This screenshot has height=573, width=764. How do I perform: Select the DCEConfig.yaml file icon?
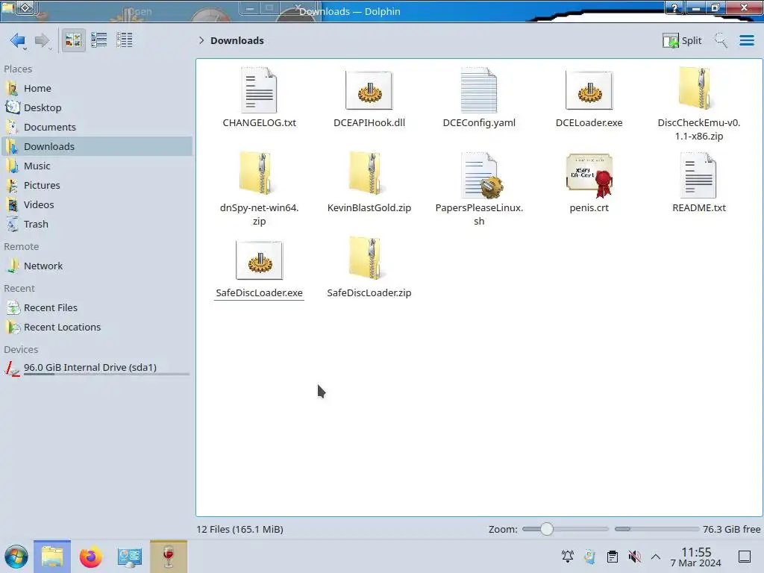[479, 90]
